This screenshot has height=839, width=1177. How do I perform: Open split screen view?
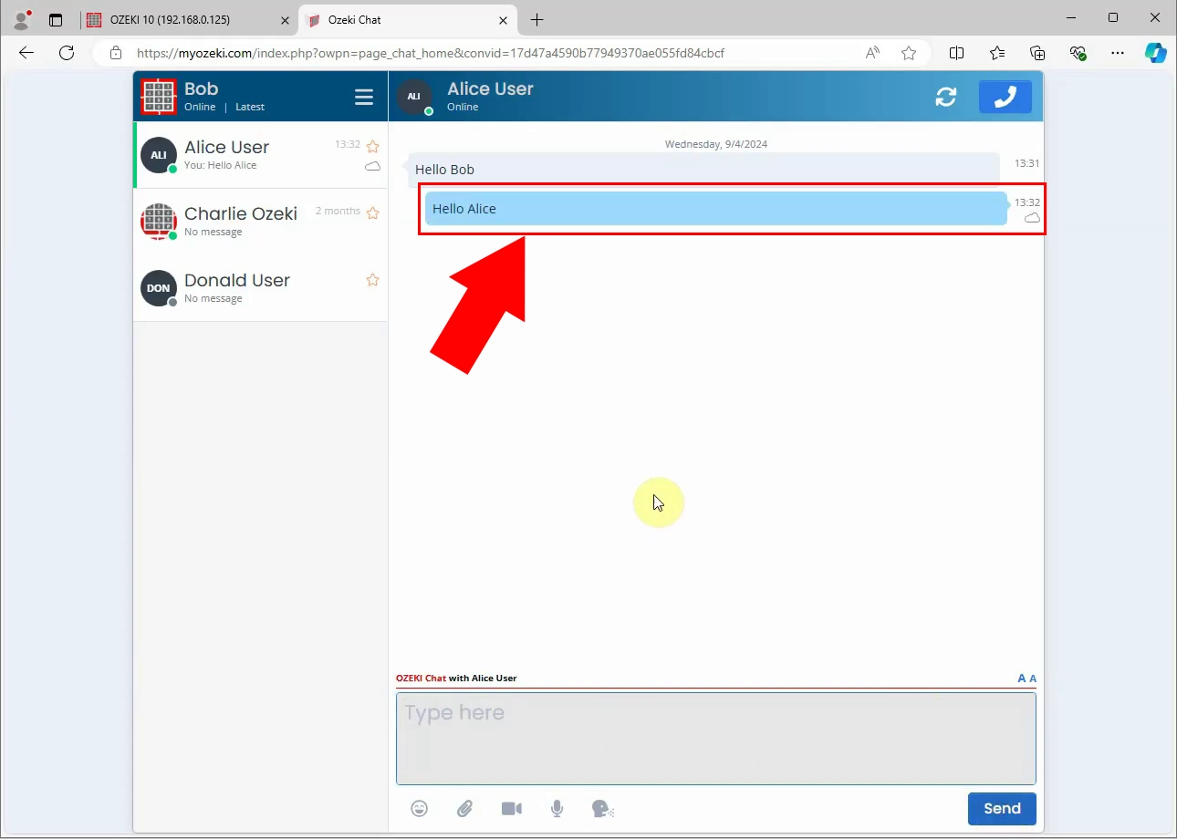pyautogui.click(x=956, y=53)
